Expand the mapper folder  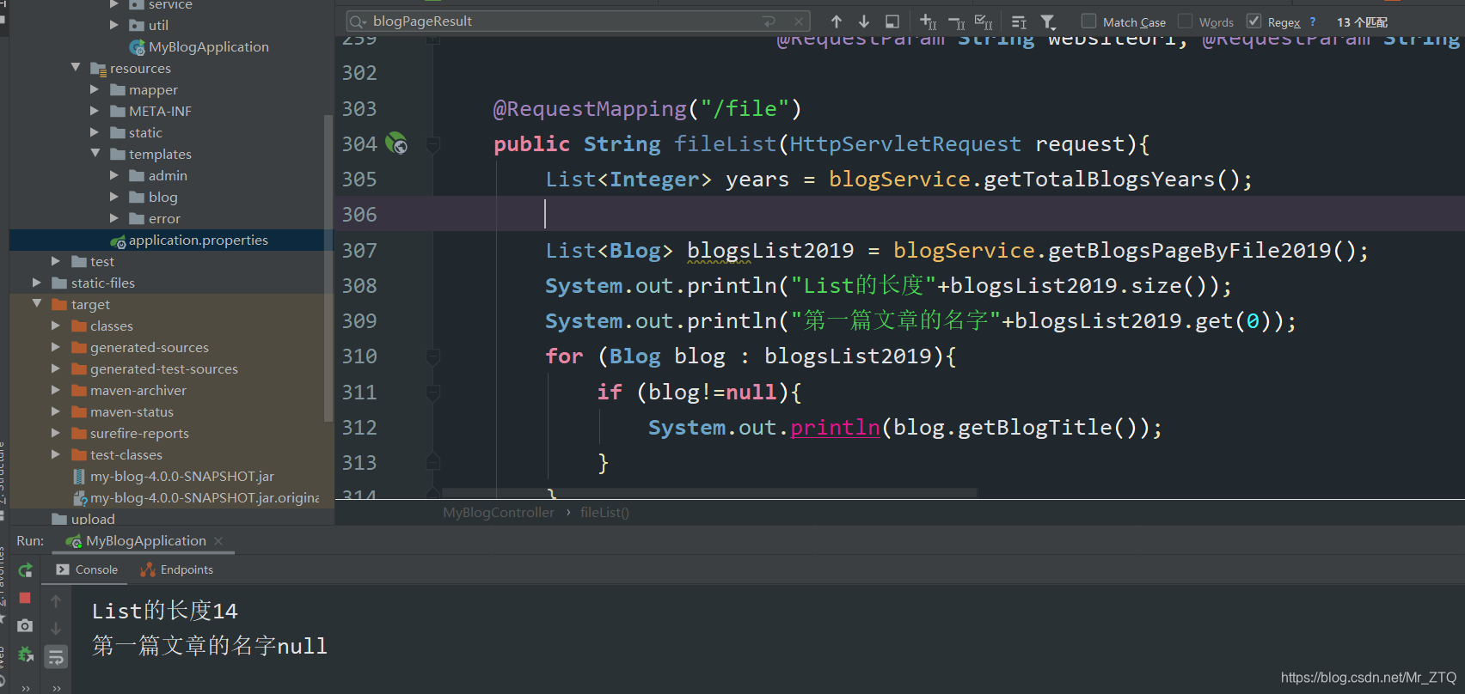click(95, 89)
